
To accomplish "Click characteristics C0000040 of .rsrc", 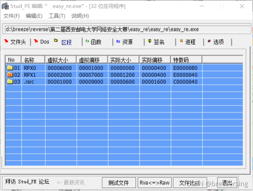I will [x=186, y=82].
